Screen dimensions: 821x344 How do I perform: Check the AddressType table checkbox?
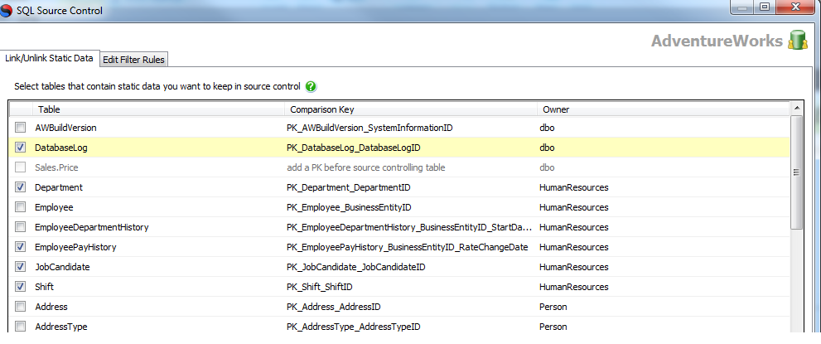point(21,327)
